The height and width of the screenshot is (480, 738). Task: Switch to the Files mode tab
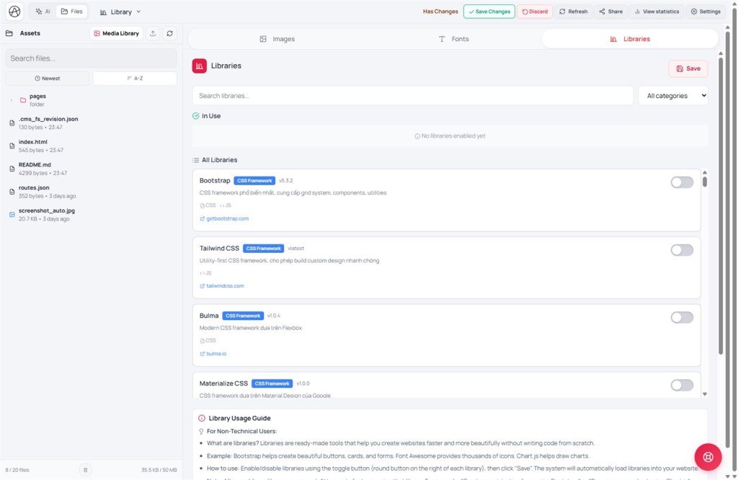72,12
